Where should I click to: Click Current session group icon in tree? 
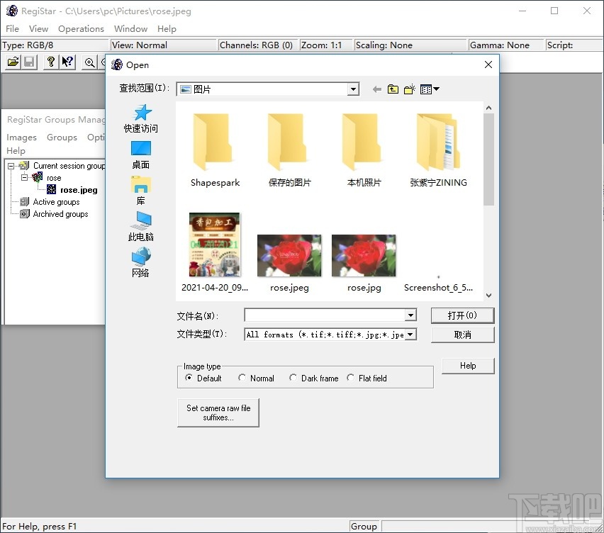(24, 166)
